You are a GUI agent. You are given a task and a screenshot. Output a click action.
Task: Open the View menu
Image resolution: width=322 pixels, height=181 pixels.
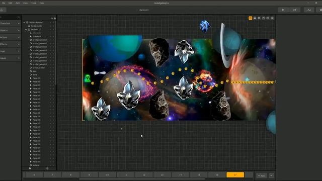25,3
